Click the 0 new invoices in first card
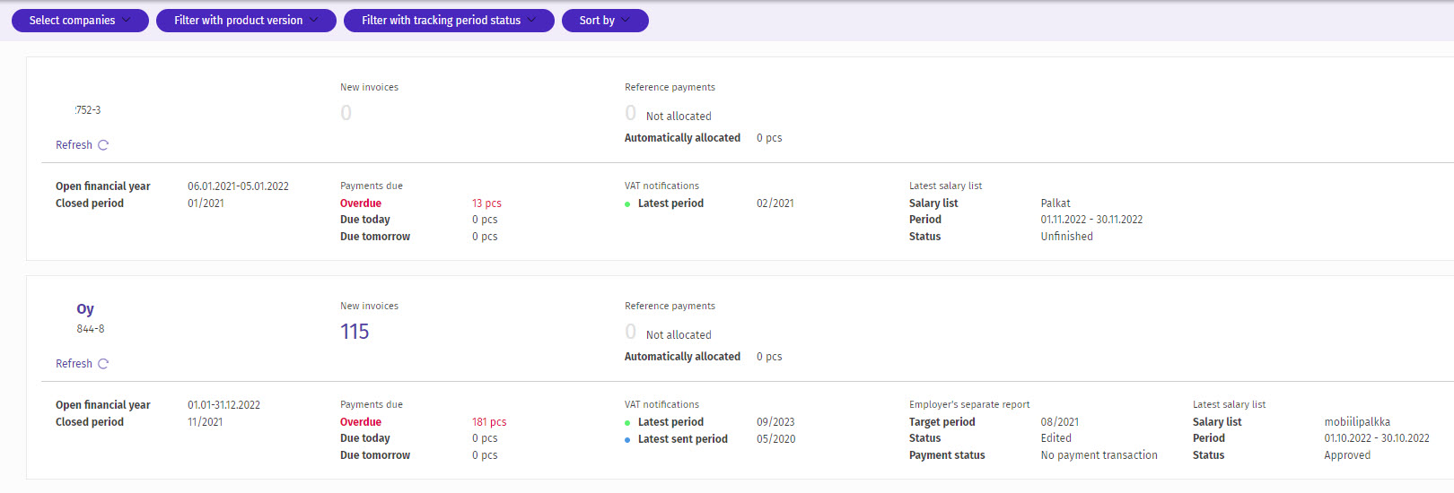The image size is (1454, 493). (346, 113)
